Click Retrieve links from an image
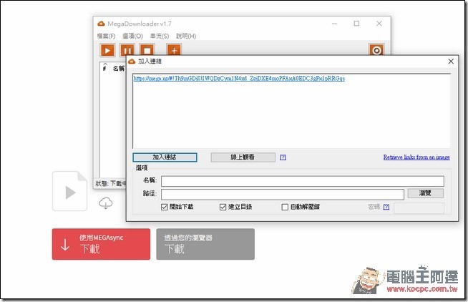Viewport: 468px width, 302px height. [x=416, y=157]
